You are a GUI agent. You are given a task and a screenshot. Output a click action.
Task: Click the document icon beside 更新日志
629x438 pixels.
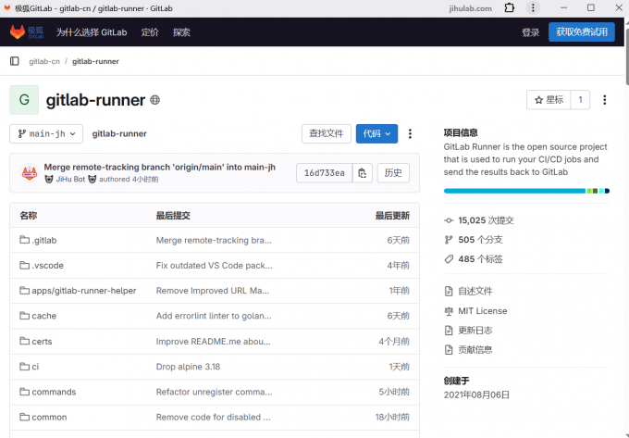(449, 331)
